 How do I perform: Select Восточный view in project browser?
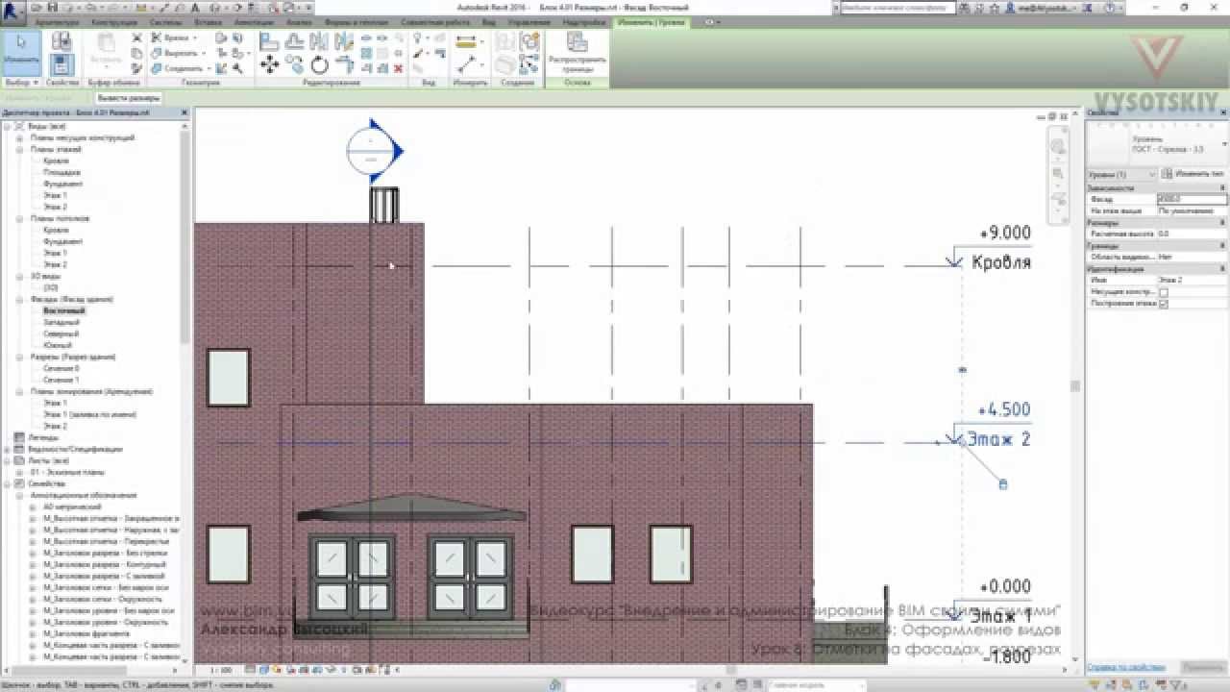coord(64,311)
